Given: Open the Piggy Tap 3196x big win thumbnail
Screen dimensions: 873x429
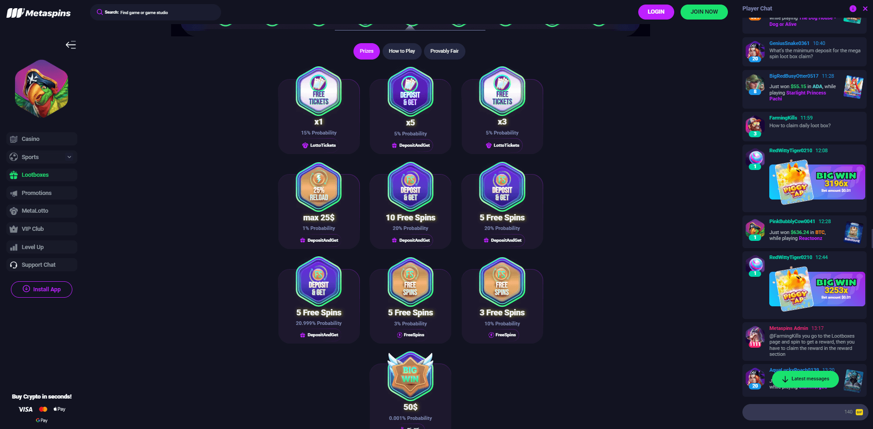Looking at the screenshot, I should tap(817, 182).
